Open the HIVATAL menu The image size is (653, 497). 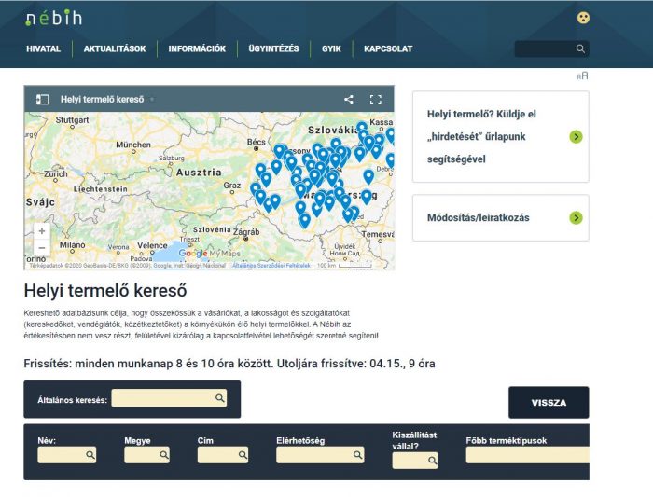click(44, 49)
